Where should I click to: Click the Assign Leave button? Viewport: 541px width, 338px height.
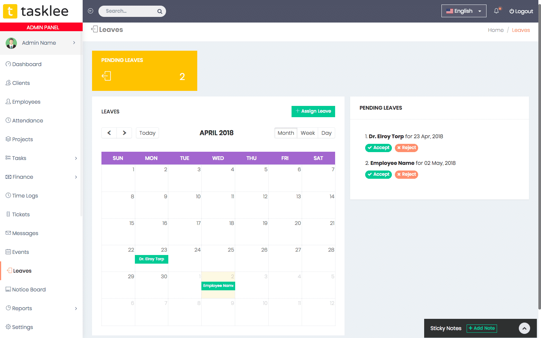(x=313, y=111)
